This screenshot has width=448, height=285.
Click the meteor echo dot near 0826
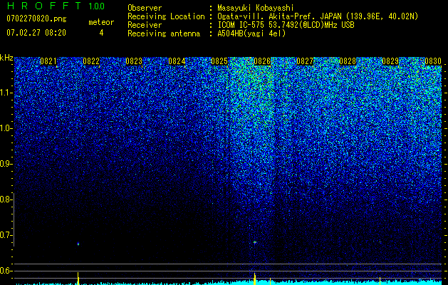coord(255,242)
